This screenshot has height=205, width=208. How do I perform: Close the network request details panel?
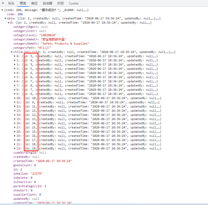click(3, 3)
